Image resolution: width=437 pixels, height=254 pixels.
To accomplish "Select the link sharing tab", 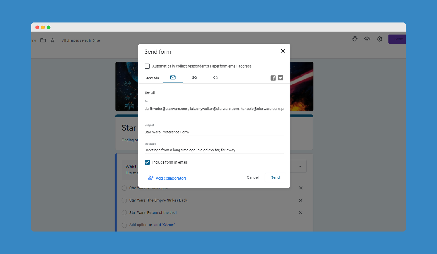I will (x=194, y=78).
